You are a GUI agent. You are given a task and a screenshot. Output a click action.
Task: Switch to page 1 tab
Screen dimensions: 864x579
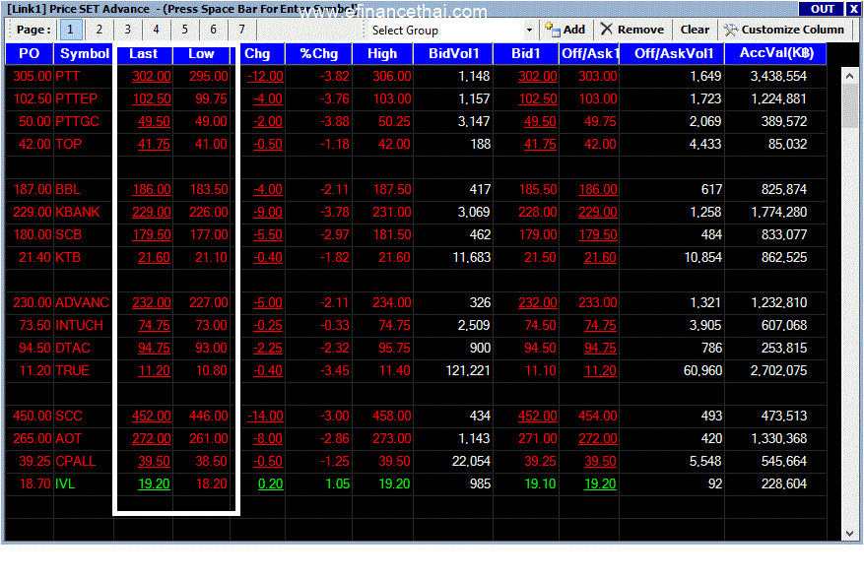point(71,30)
